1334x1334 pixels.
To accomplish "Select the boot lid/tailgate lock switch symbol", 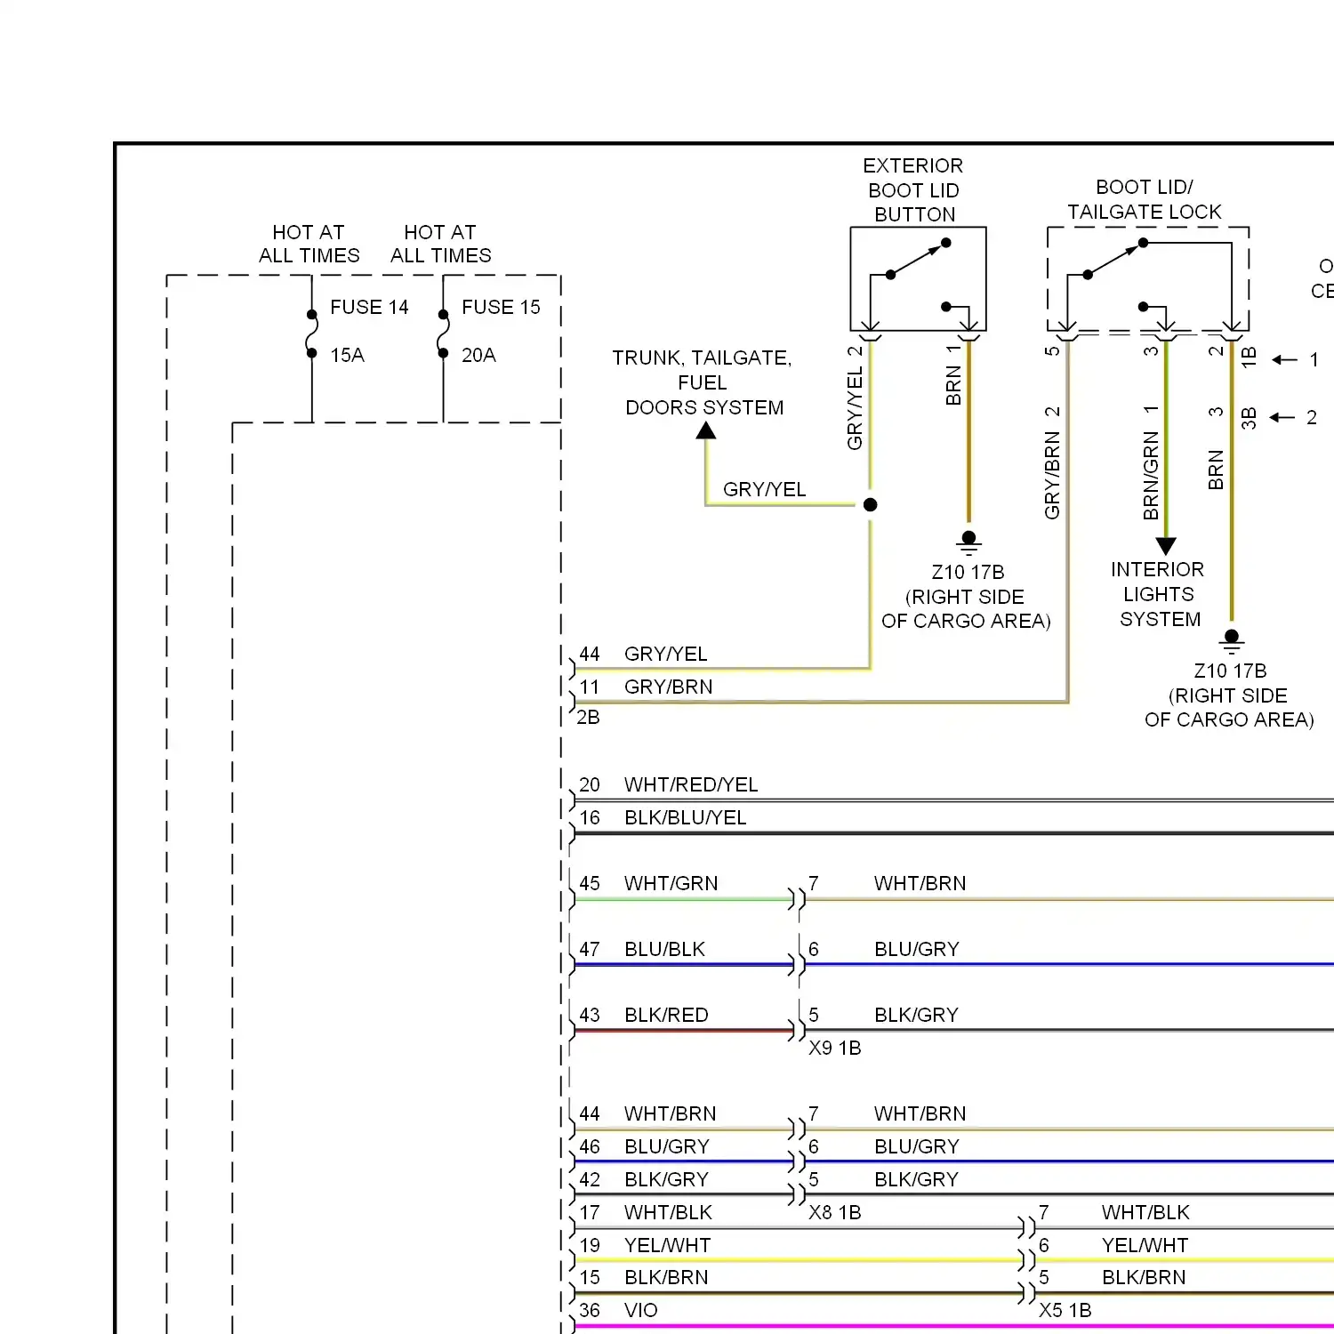I will (1148, 279).
